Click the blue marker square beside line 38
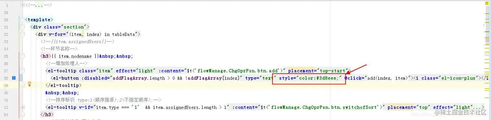 point(14,78)
